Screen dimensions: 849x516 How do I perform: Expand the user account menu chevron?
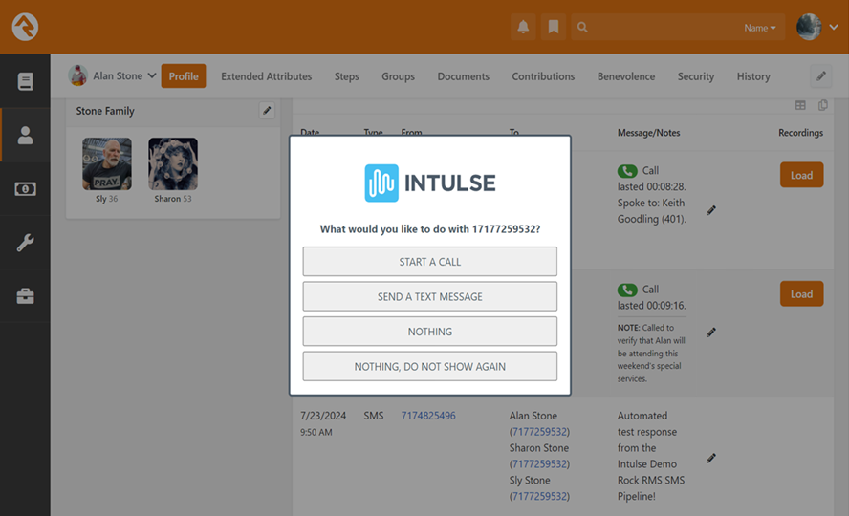click(x=834, y=27)
